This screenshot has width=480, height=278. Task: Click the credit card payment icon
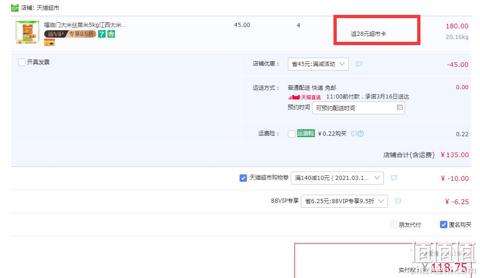49,42
